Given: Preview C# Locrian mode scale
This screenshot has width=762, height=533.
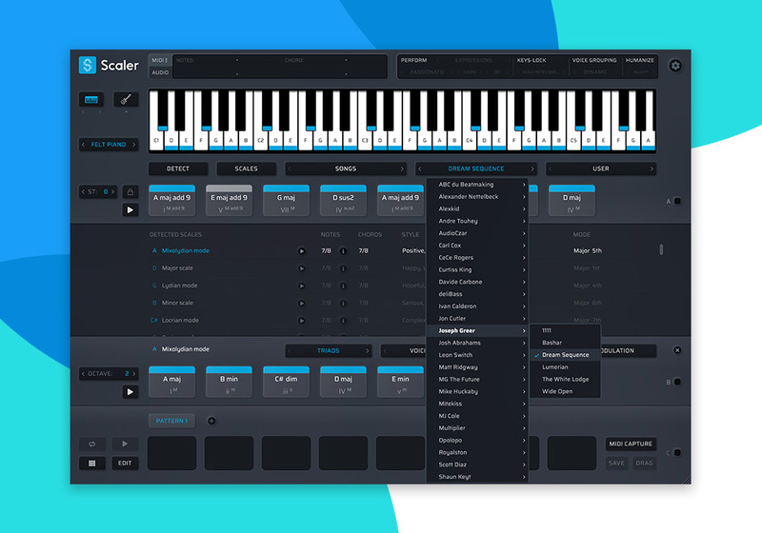Looking at the screenshot, I should (x=301, y=321).
